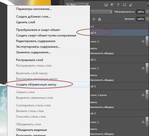Screen dimensions: 149x136
Task: Filter layers by smart objects icon
Action: coord(131,5)
